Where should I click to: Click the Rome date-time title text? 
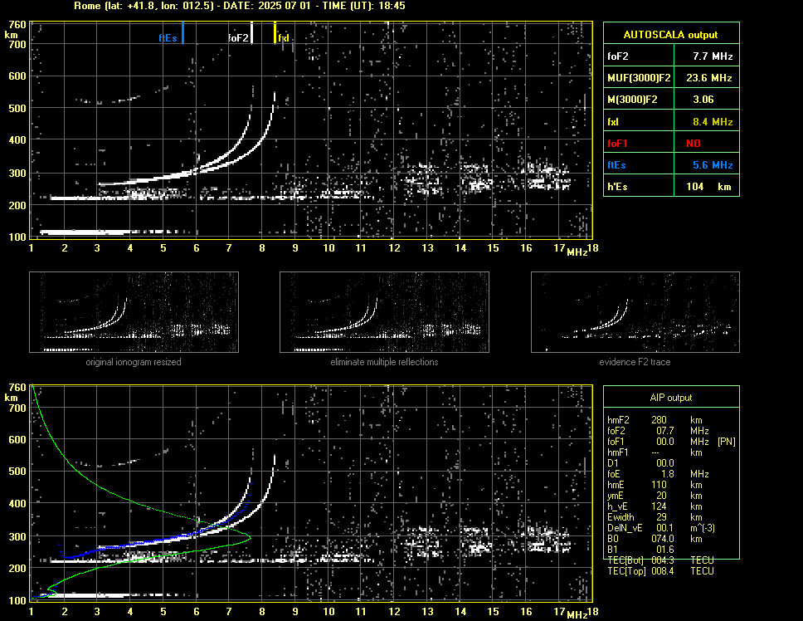point(240,6)
